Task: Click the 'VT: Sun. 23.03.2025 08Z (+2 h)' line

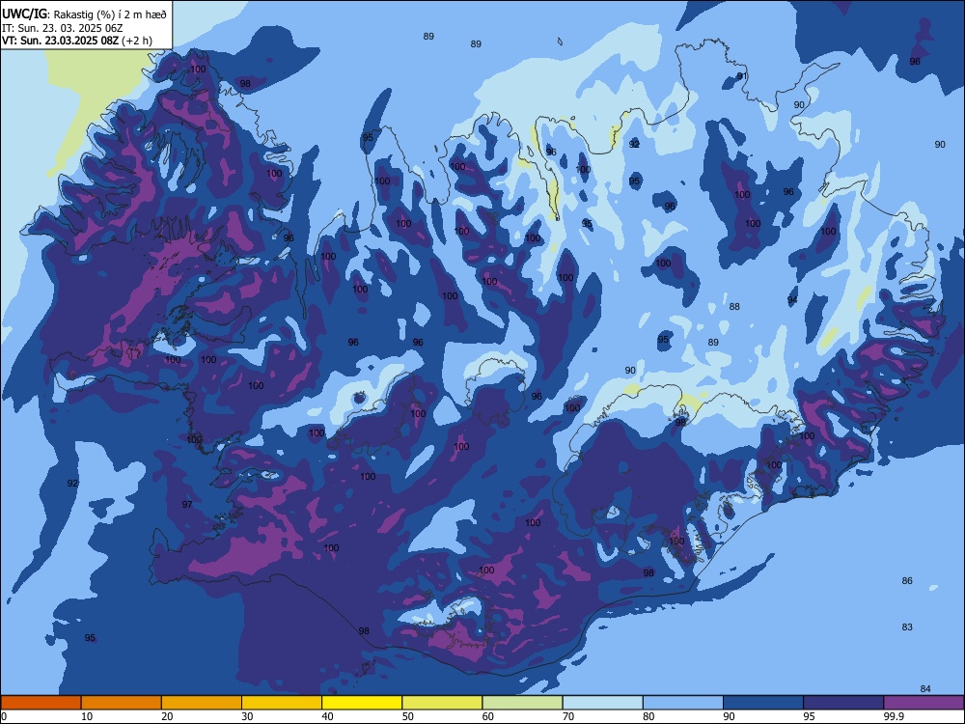Action: tap(77, 42)
